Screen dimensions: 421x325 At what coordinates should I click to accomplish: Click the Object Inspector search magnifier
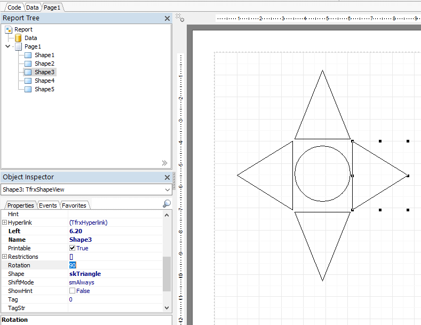point(166,204)
